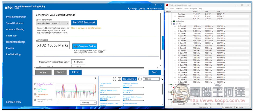Go to Stress Test in the sidebar

[x=12, y=36]
